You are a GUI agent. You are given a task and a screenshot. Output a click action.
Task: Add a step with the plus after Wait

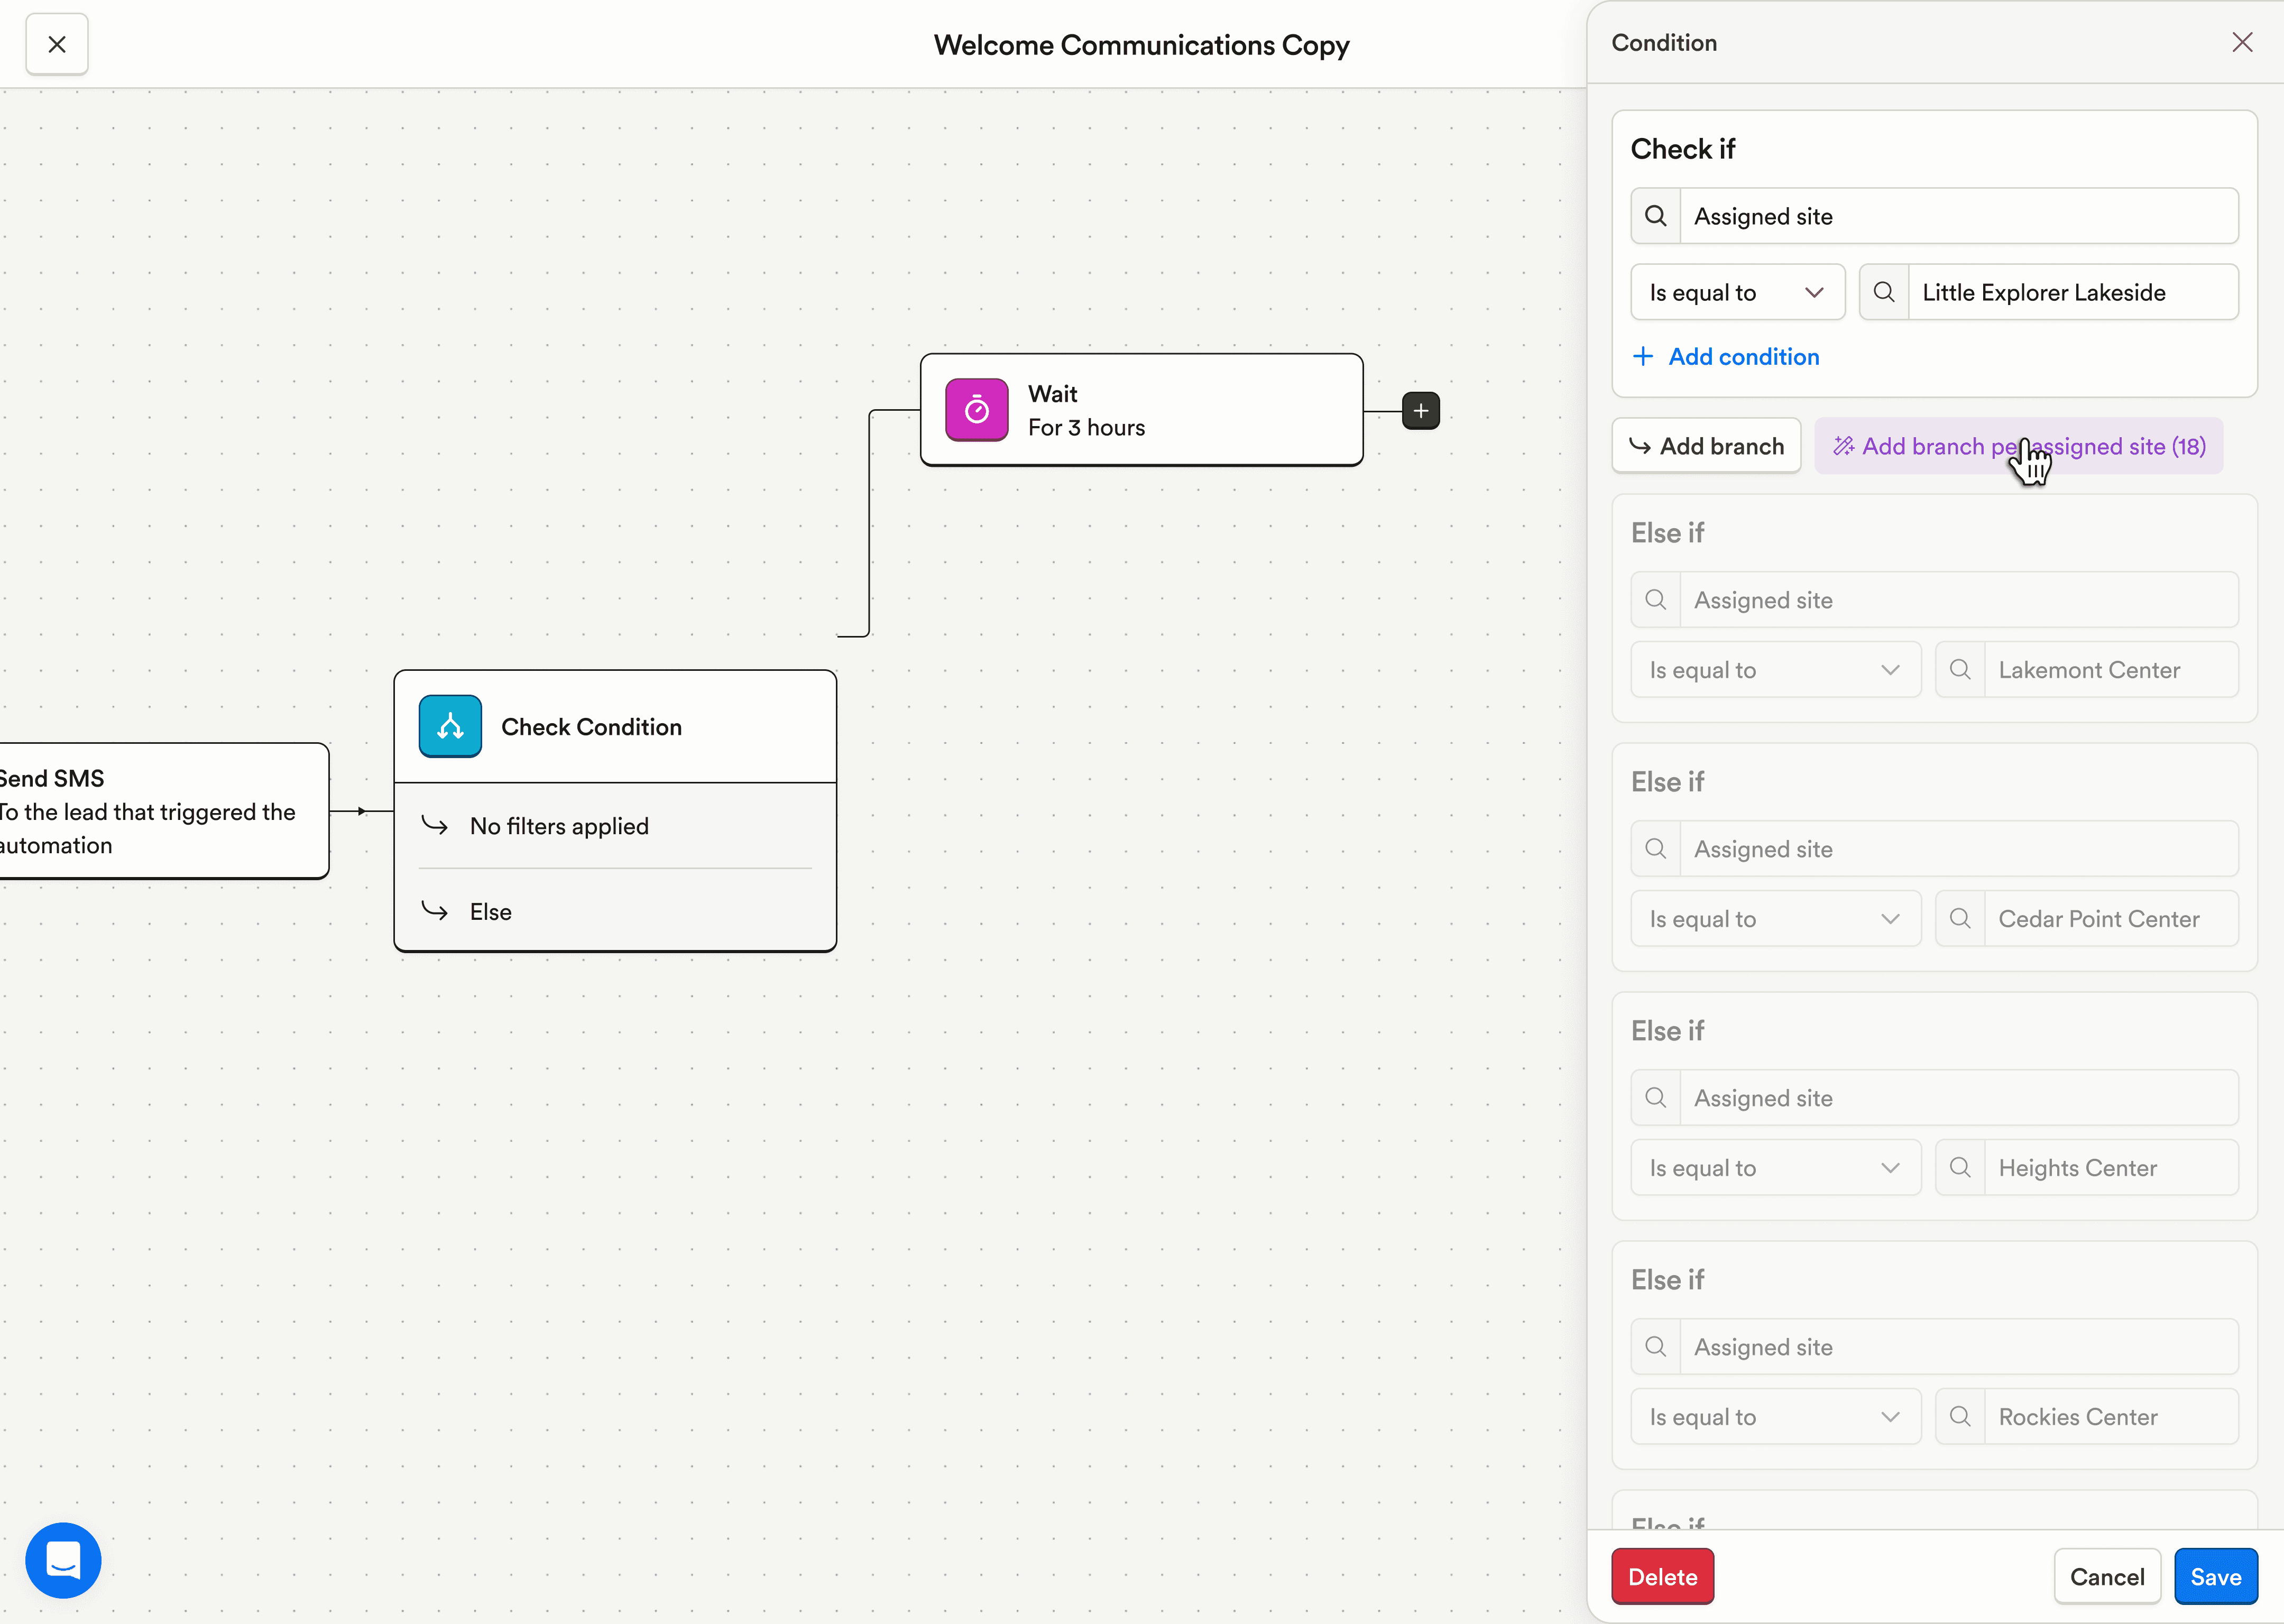pos(1421,411)
